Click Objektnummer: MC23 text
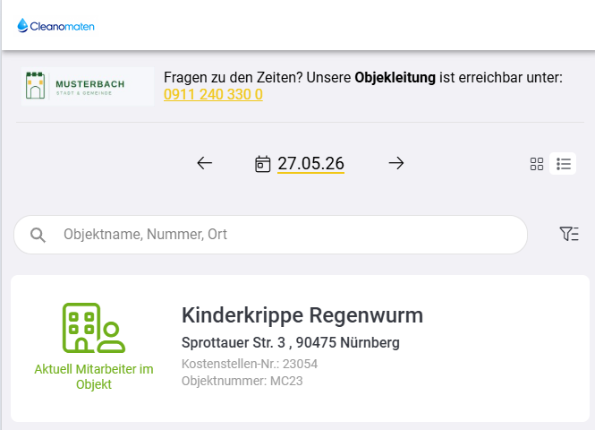 [x=242, y=381]
